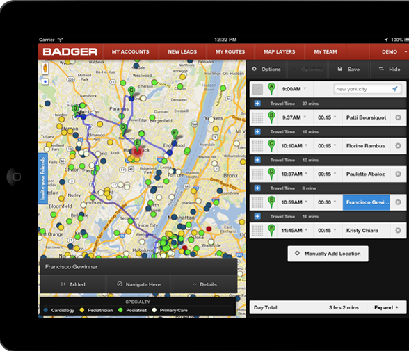Grab the drag handle for stop E
Image resolution: width=409 pixels, height=351 pixels.
(x=257, y=202)
